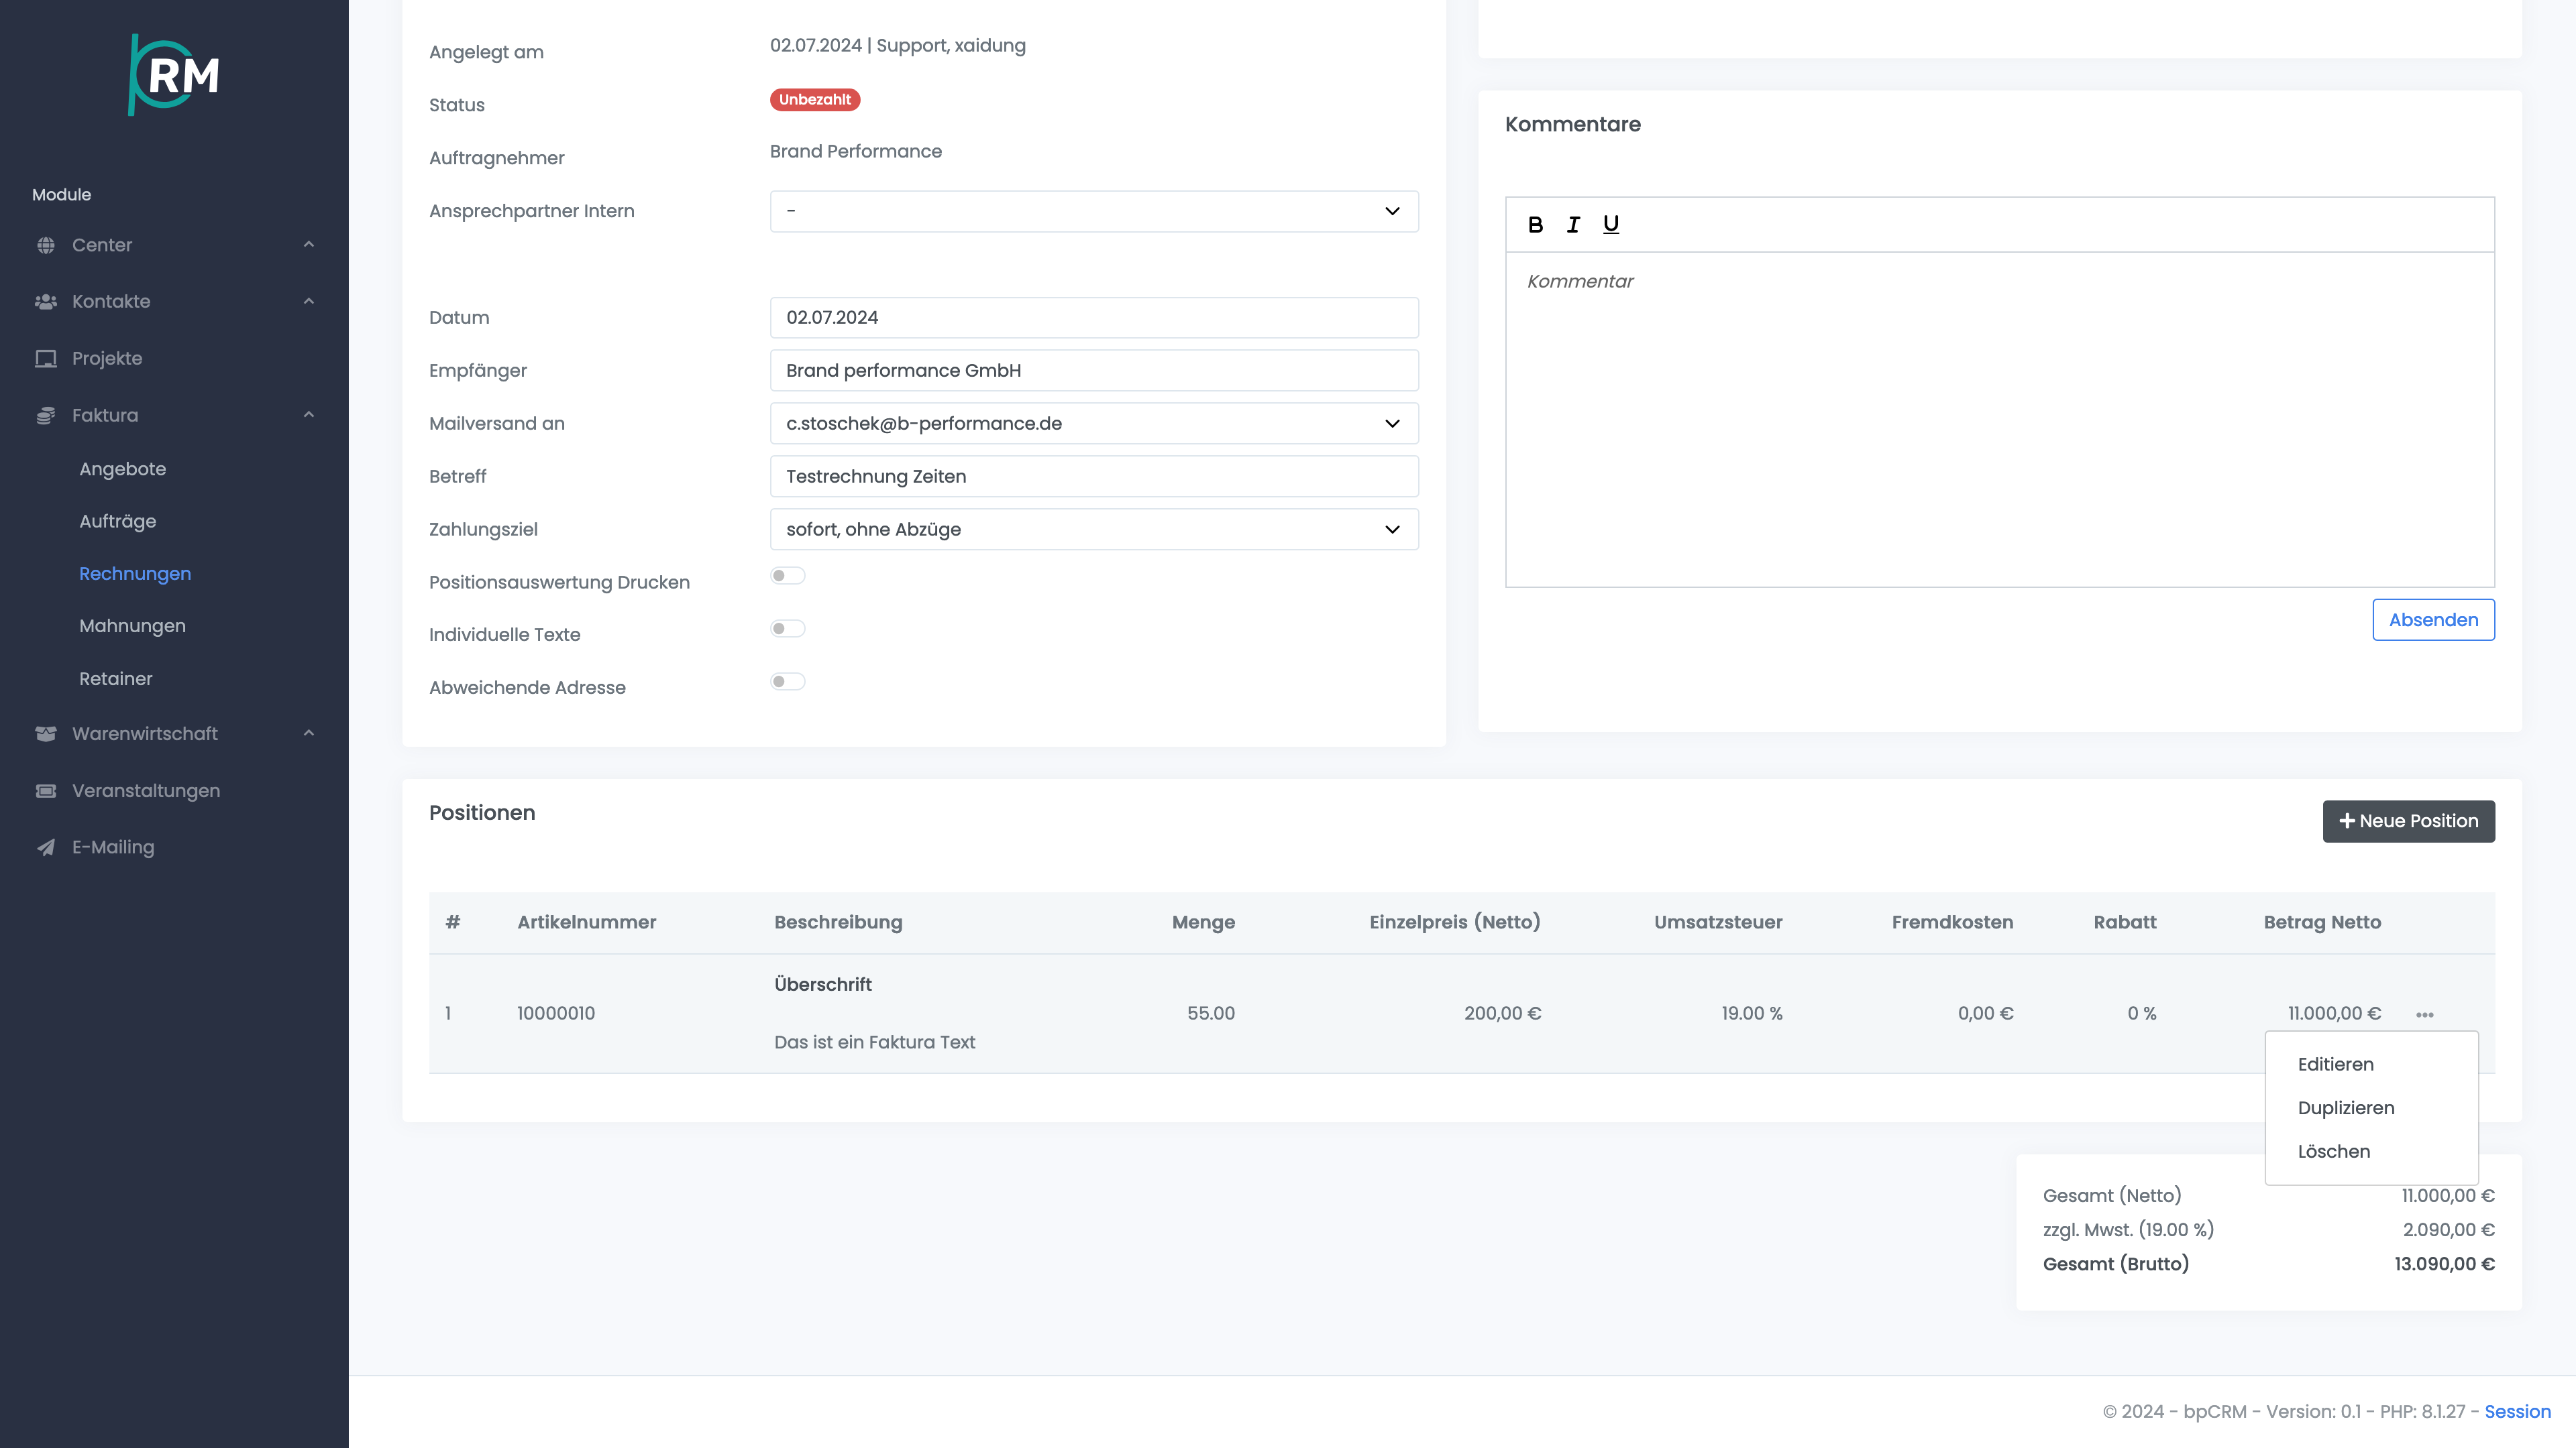The width and height of the screenshot is (2576, 1448).
Task: Click the Artikelnummer column header
Action: pos(587,922)
